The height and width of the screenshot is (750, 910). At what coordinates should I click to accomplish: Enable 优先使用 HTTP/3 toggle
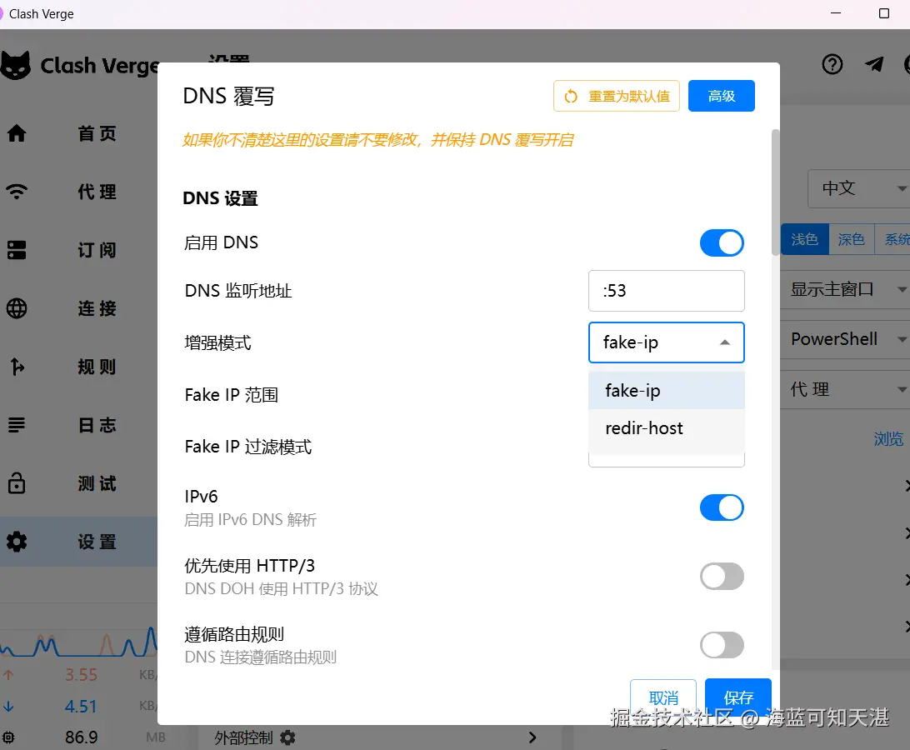click(x=722, y=576)
